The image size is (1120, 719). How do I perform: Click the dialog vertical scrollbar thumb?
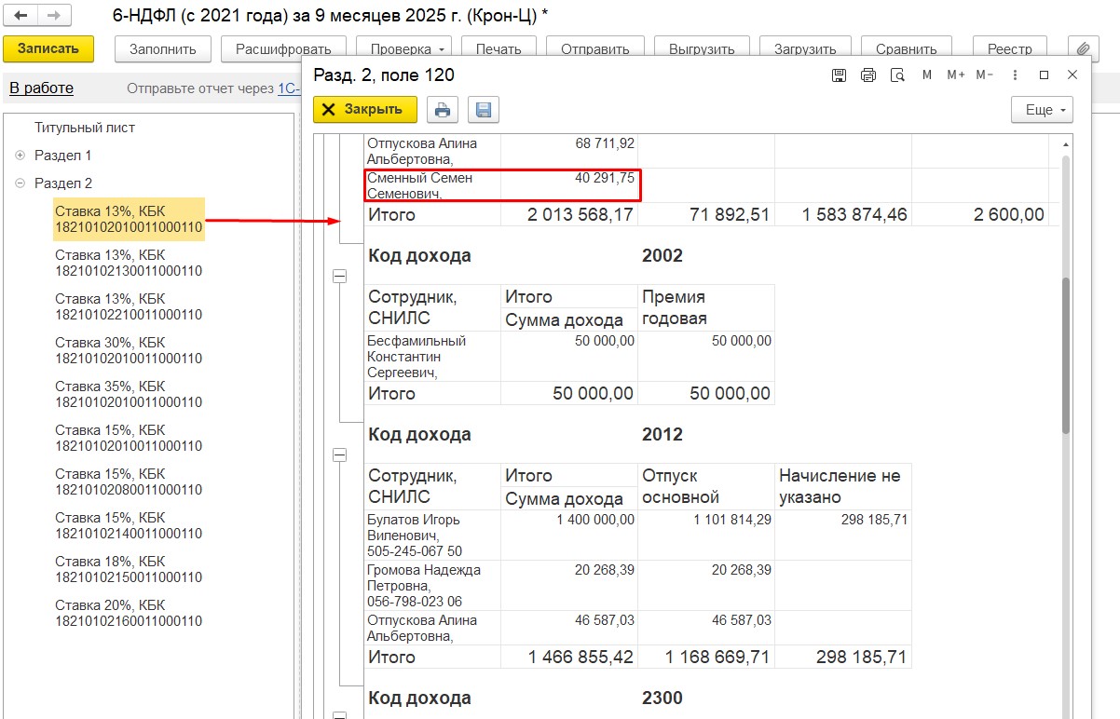point(1066,354)
